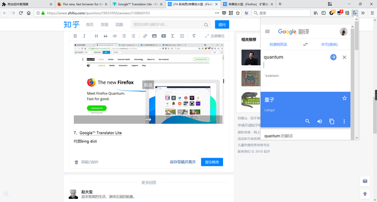This screenshot has width=377, height=202.
Task: Upload an image with the editor image icon
Action: (x=154, y=36)
